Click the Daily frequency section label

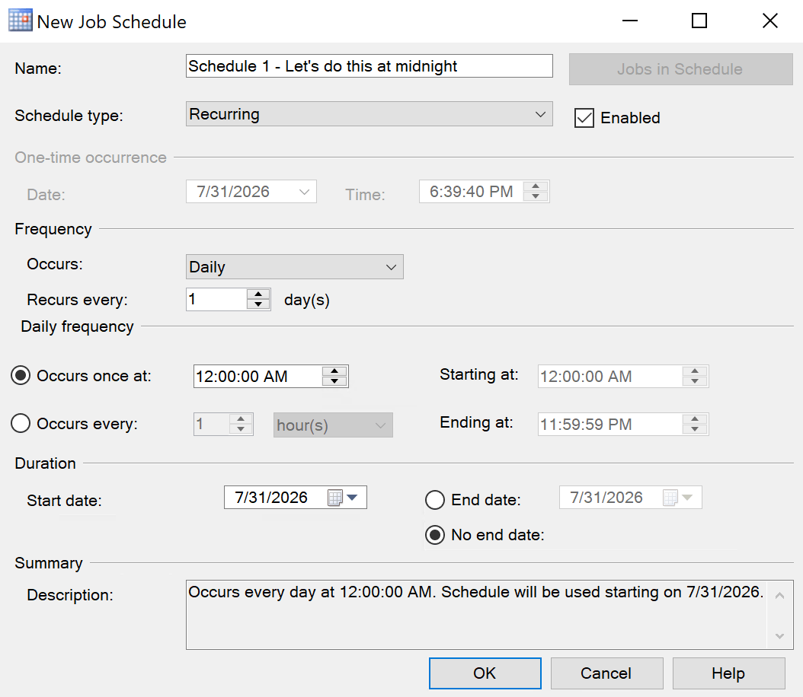[78, 326]
